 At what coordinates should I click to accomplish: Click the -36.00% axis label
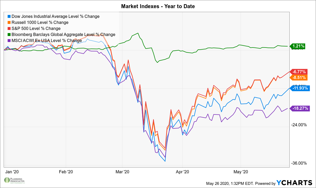[x=299, y=163]
